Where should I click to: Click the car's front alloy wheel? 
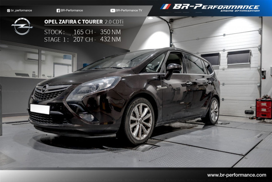[140, 121]
